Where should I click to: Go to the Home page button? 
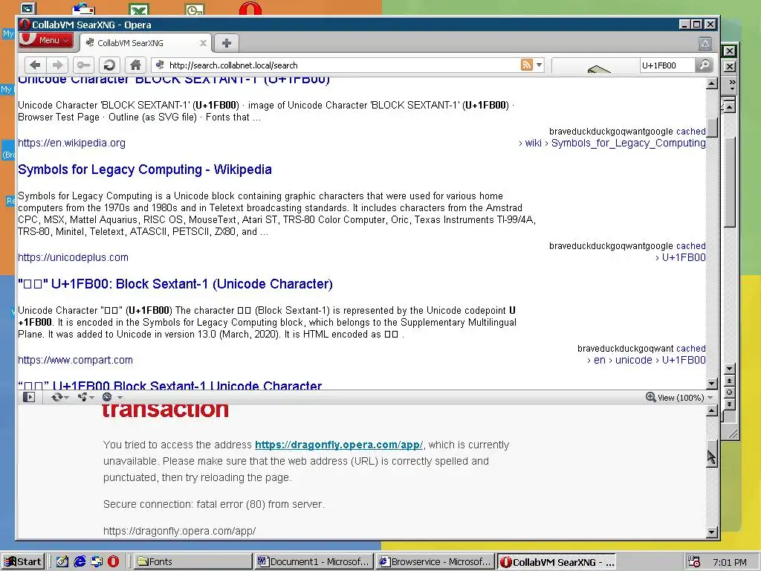135,65
